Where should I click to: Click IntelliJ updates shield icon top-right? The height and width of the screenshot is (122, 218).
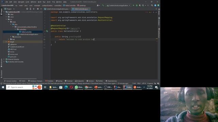pyautogui.click(x=158, y=5)
